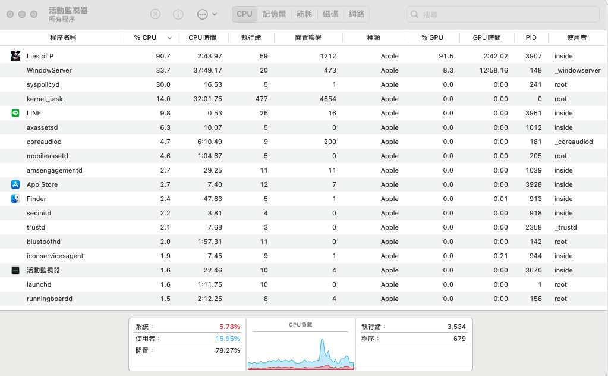The image size is (608, 376).
Task: Sort by % GPU column header
Action: pyautogui.click(x=432, y=37)
